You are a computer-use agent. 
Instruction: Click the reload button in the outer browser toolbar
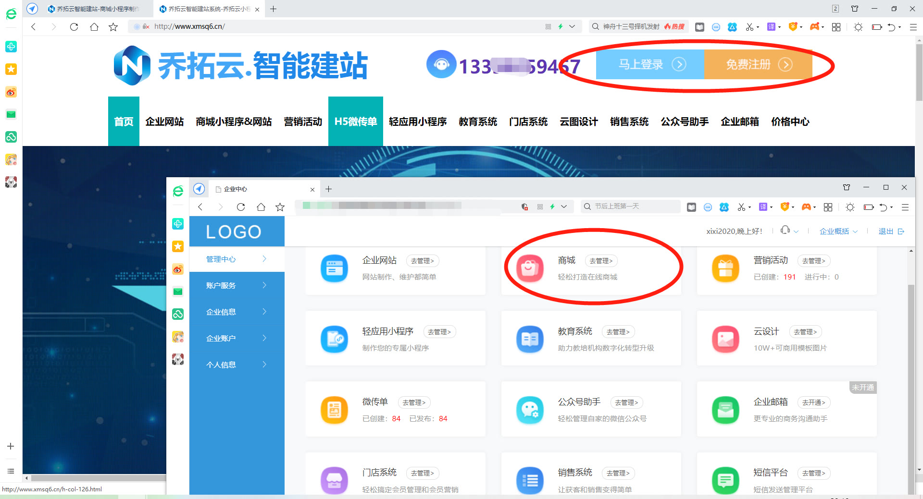click(x=74, y=27)
